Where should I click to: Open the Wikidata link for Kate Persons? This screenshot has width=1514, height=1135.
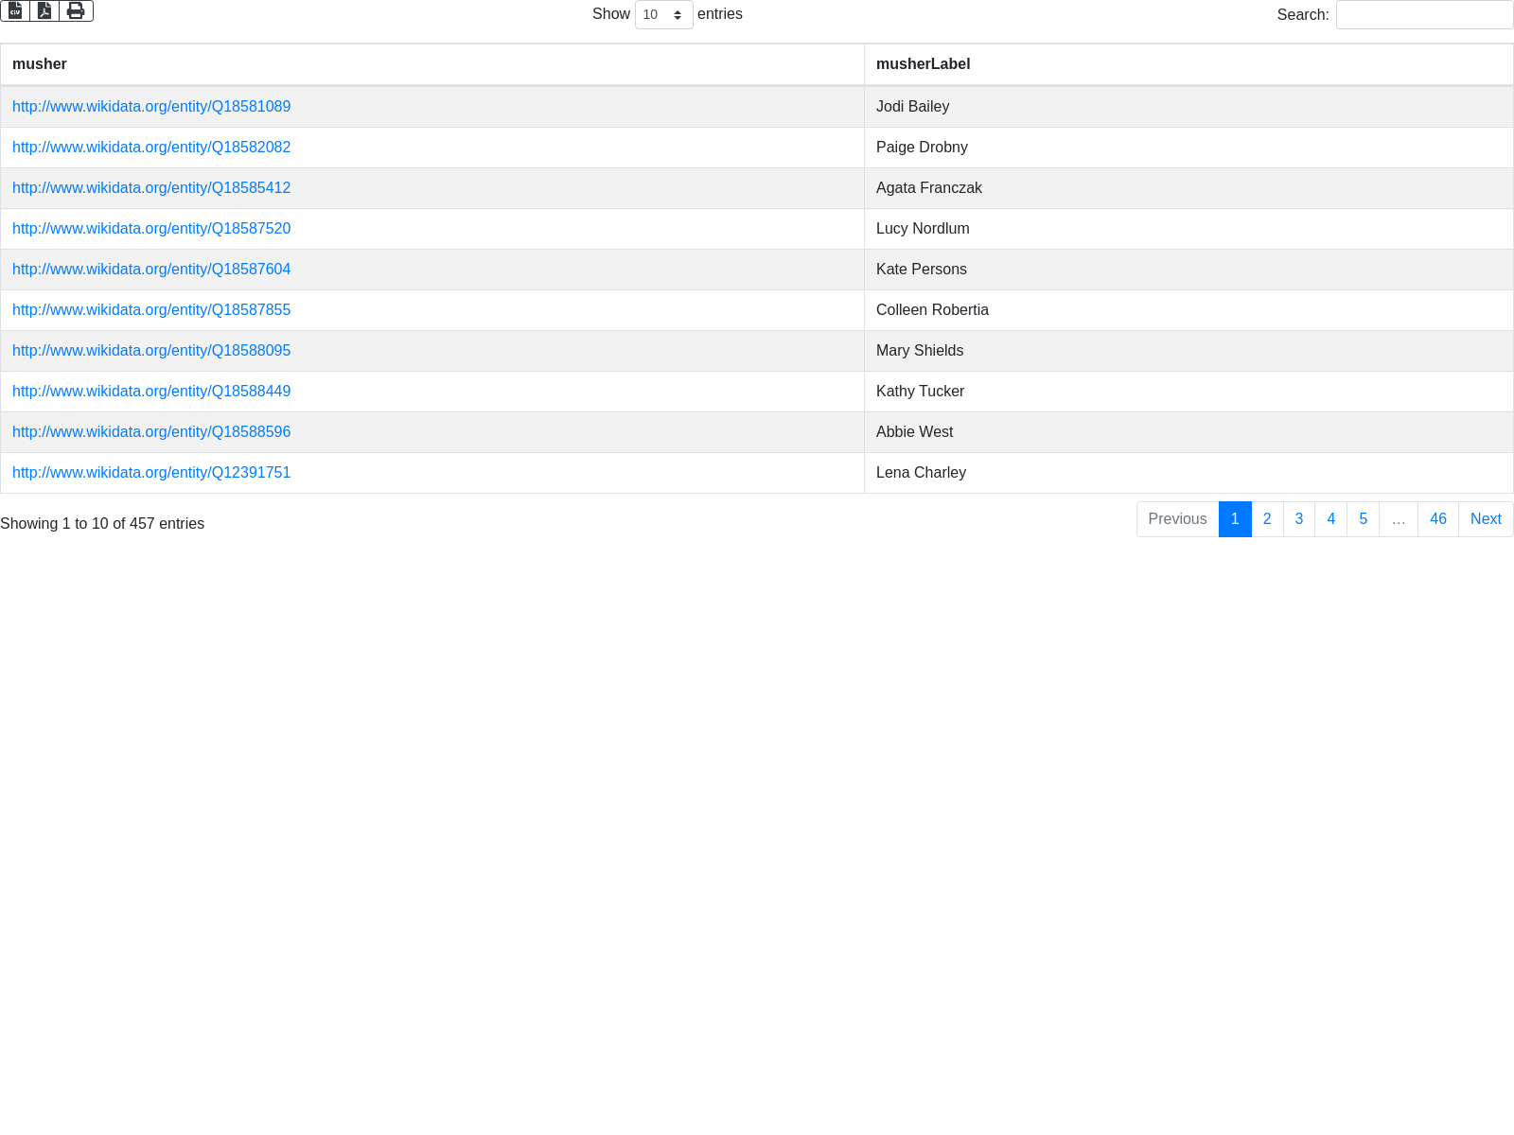[x=151, y=270]
